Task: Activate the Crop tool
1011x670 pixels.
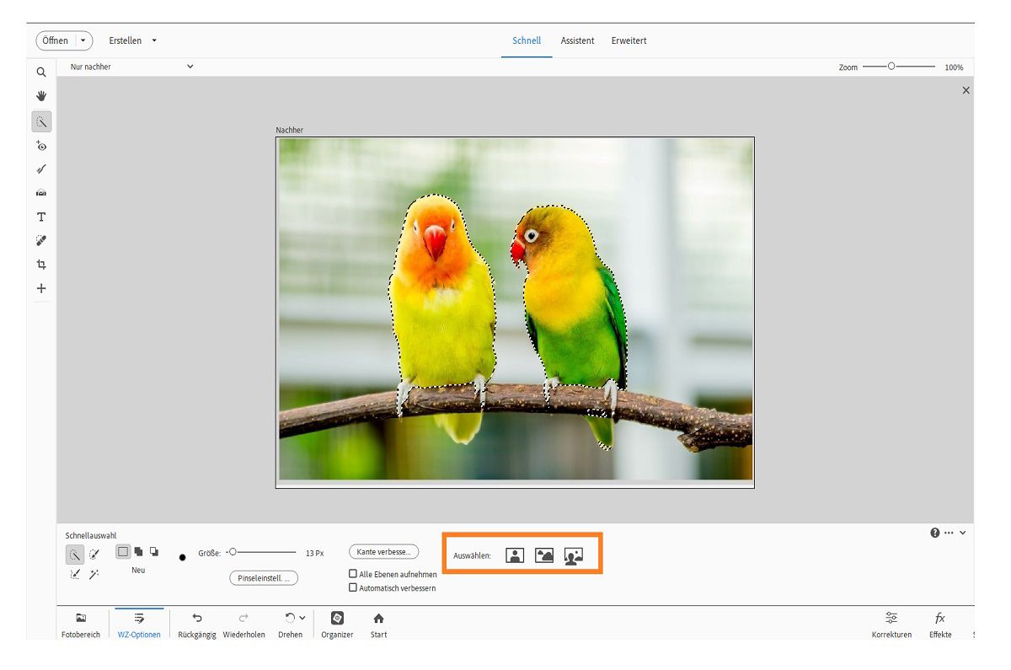Action: coord(41,265)
